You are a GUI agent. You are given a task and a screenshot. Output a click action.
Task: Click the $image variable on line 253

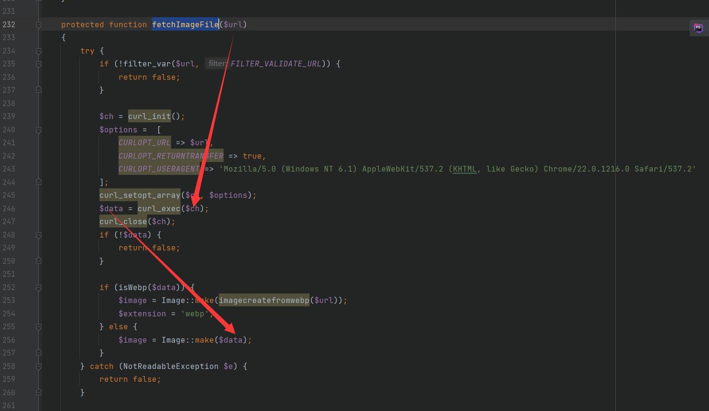pyautogui.click(x=132, y=300)
